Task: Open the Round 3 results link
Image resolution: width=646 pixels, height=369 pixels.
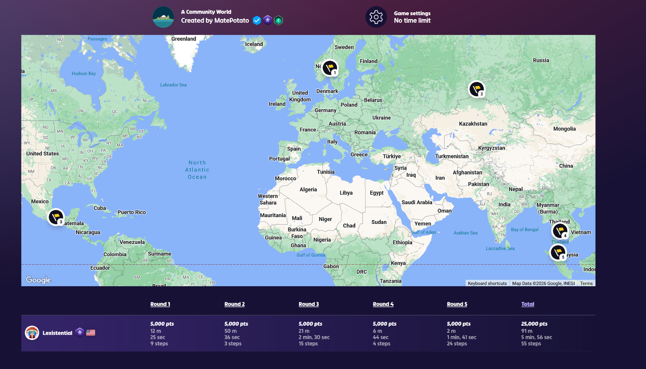Action: pos(308,304)
